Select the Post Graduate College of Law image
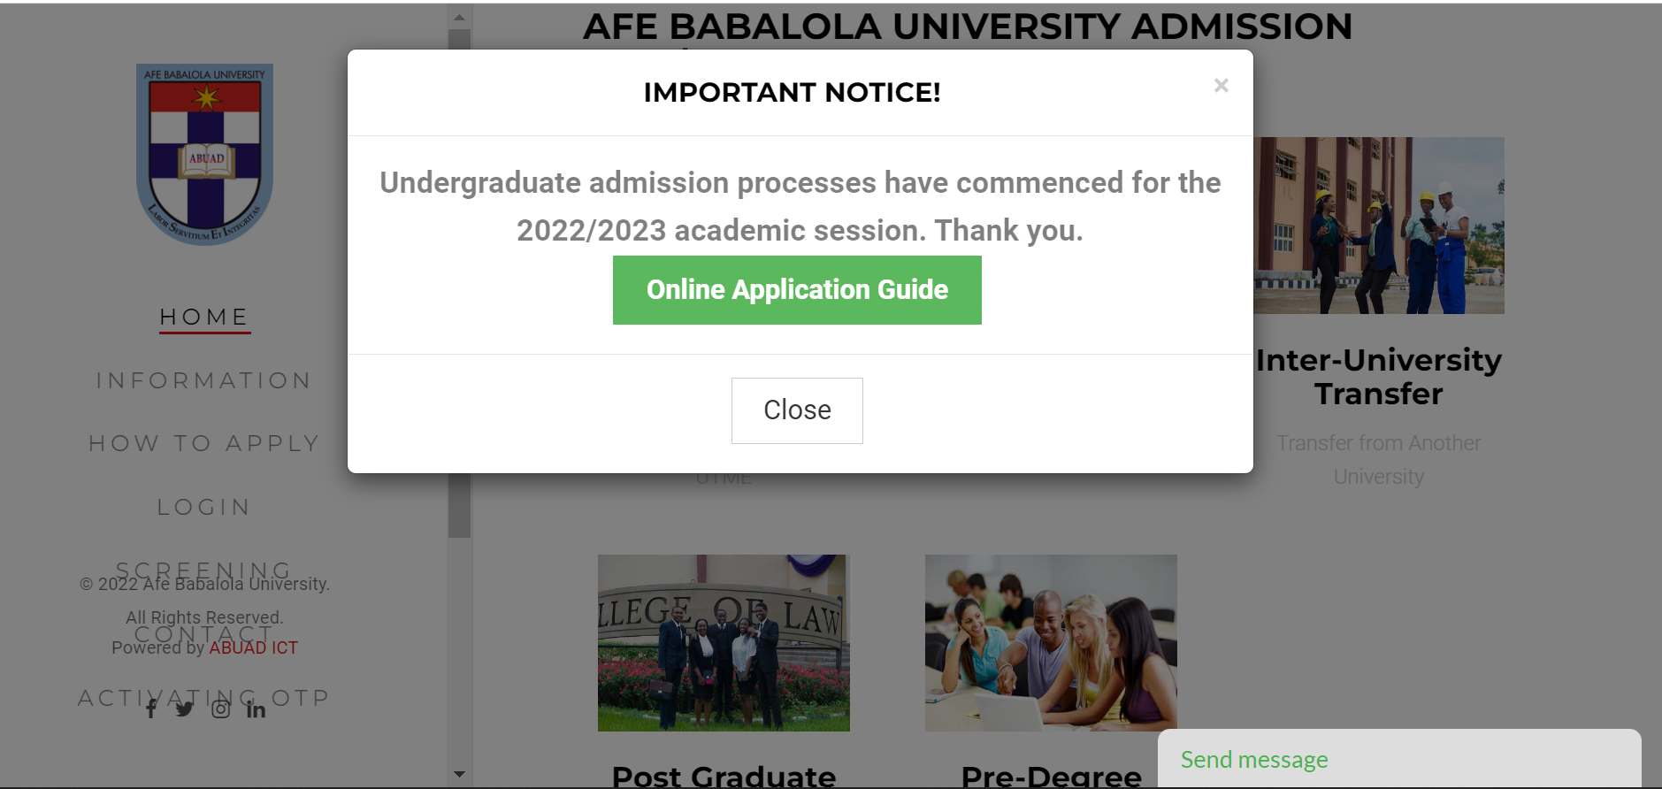 pos(723,643)
